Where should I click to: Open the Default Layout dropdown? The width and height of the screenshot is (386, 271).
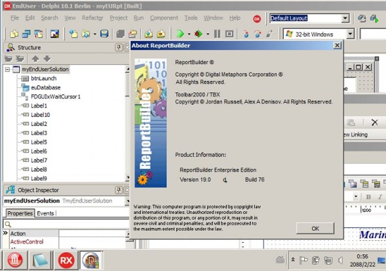345,18
